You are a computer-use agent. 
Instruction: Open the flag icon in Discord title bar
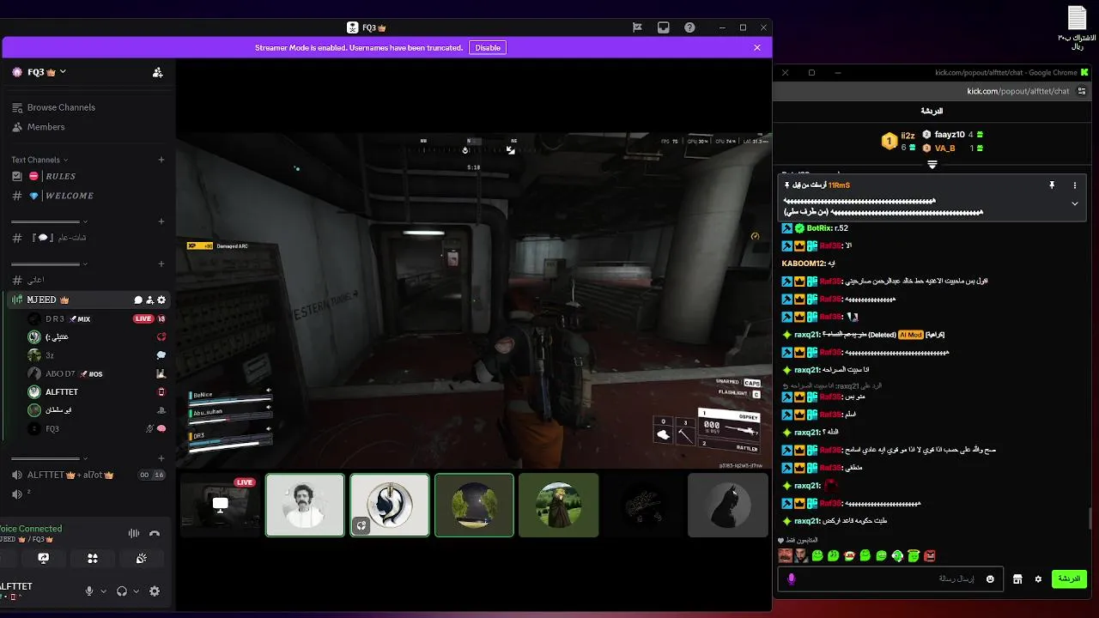pyautogui.click(x=637, y=27)
